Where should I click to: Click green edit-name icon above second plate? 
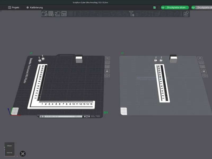coord(122,53)
